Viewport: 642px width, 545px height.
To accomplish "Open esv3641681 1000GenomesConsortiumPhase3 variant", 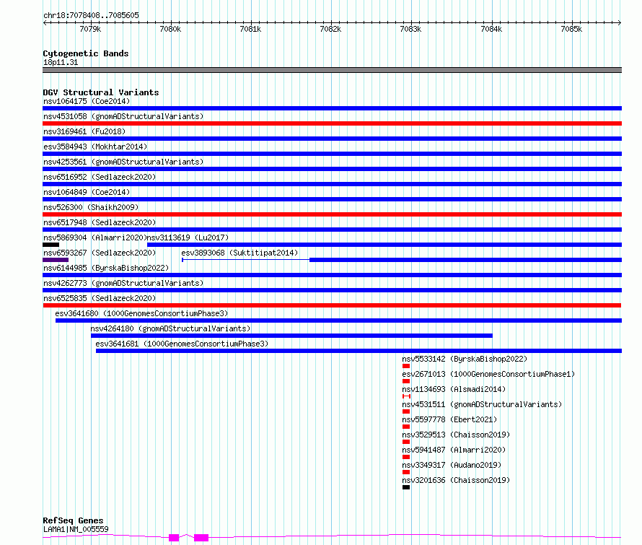I will tap(182, 344).
